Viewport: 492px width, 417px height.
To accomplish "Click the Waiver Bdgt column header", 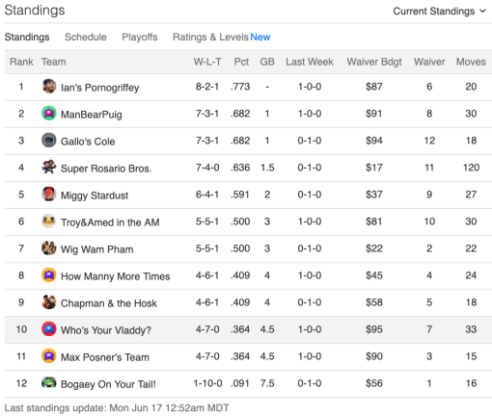I will (374, 62).
